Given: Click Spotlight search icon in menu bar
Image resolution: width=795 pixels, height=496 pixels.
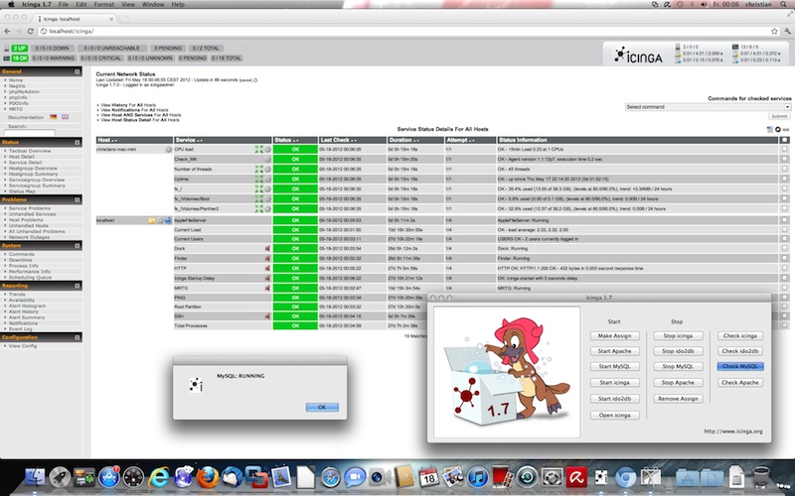Looking at the screenshot, I should (782, 4).
